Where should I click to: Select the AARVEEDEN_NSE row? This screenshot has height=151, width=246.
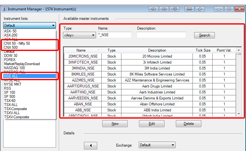point(150,98)
